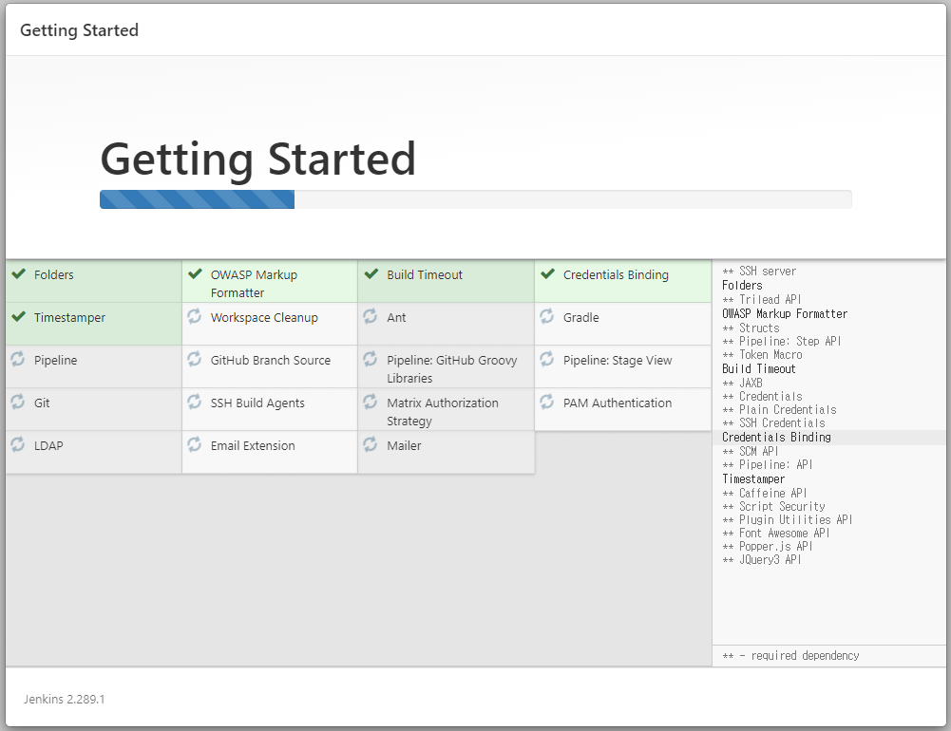Click 'OWASP Markup Formatter' in the log panel
Screen dimensions: 951x731
click(785, 313)
